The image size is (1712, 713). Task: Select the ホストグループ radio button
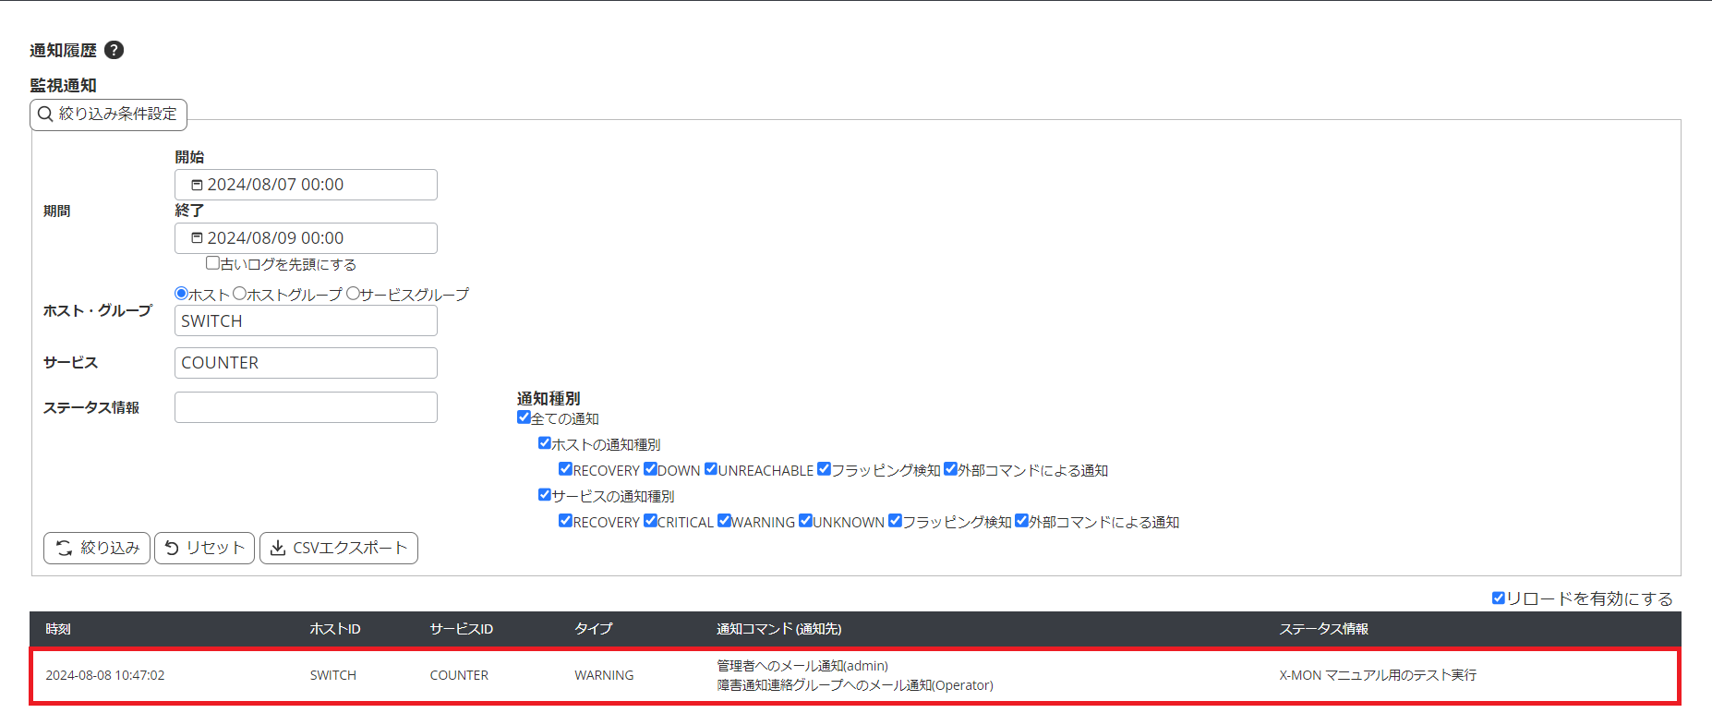click(x=240, y=294)
